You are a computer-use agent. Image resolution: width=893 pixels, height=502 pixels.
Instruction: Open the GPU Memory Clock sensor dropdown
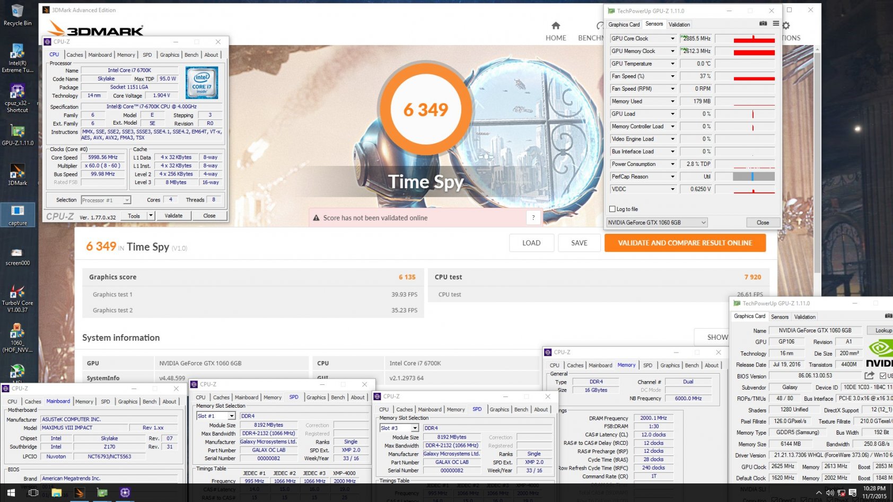click(x=672, y=51)
